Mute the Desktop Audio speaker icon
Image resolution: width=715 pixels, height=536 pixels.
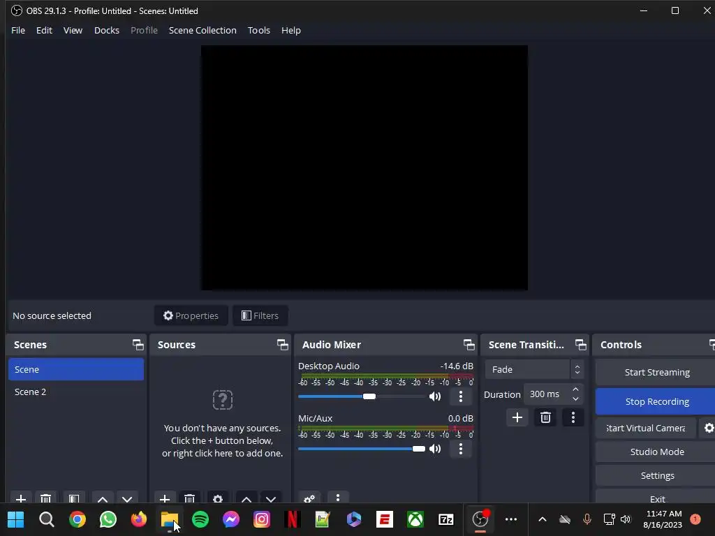(x=435, y=396)
